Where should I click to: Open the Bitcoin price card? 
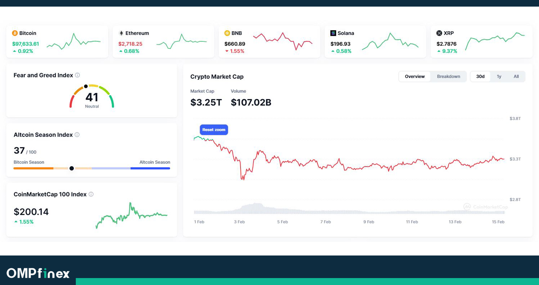tap(57, 42)
